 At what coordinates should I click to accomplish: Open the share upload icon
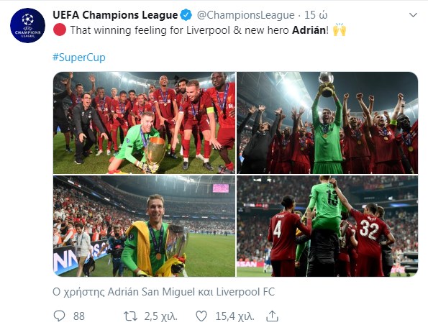point(272,316)
